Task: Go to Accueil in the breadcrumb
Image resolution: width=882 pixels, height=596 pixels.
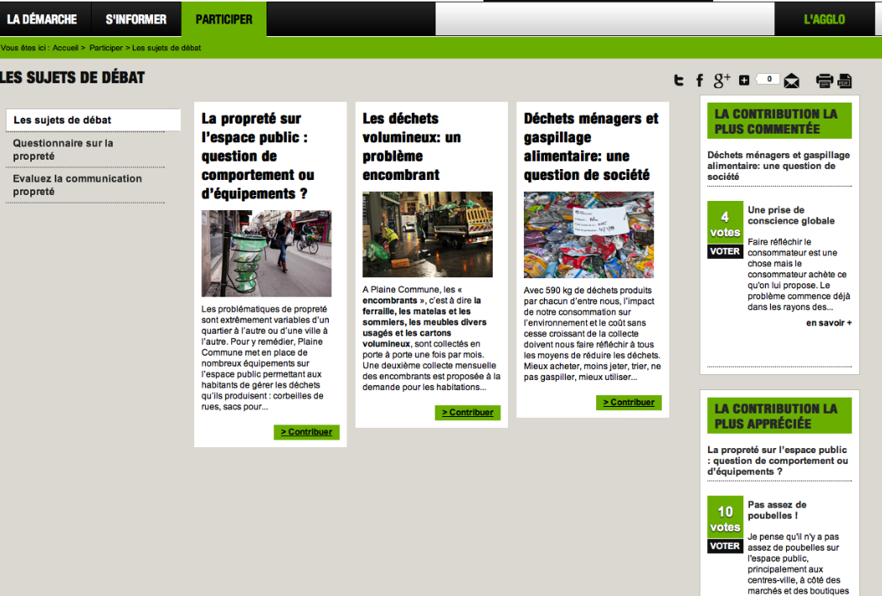Action: pos(66,48)
